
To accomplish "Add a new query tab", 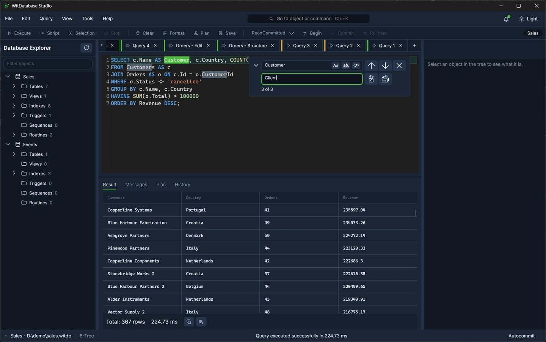I will [x=415, y=45].
